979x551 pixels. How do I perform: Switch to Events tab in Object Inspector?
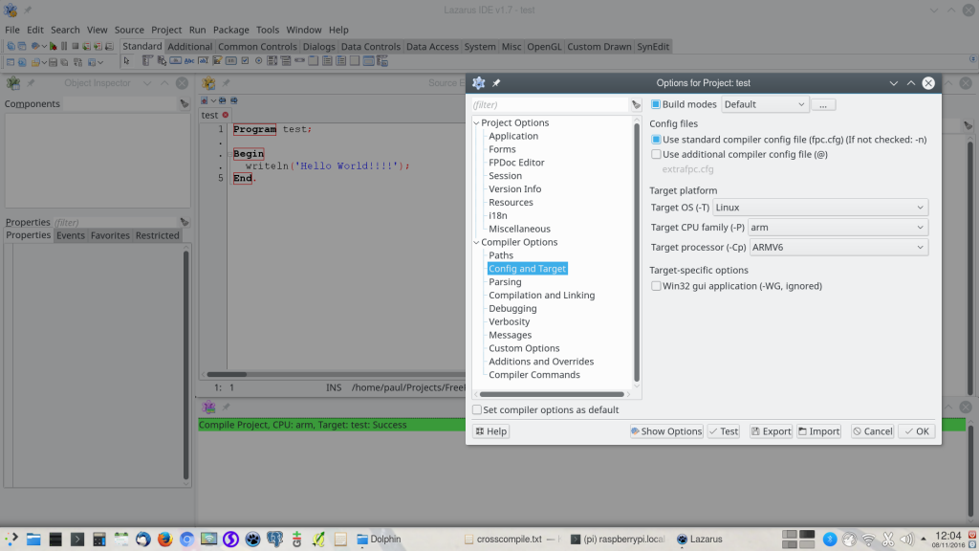point(71,235)
